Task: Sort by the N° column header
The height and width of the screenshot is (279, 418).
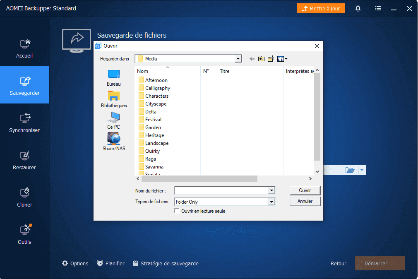Action: point(209,71)
